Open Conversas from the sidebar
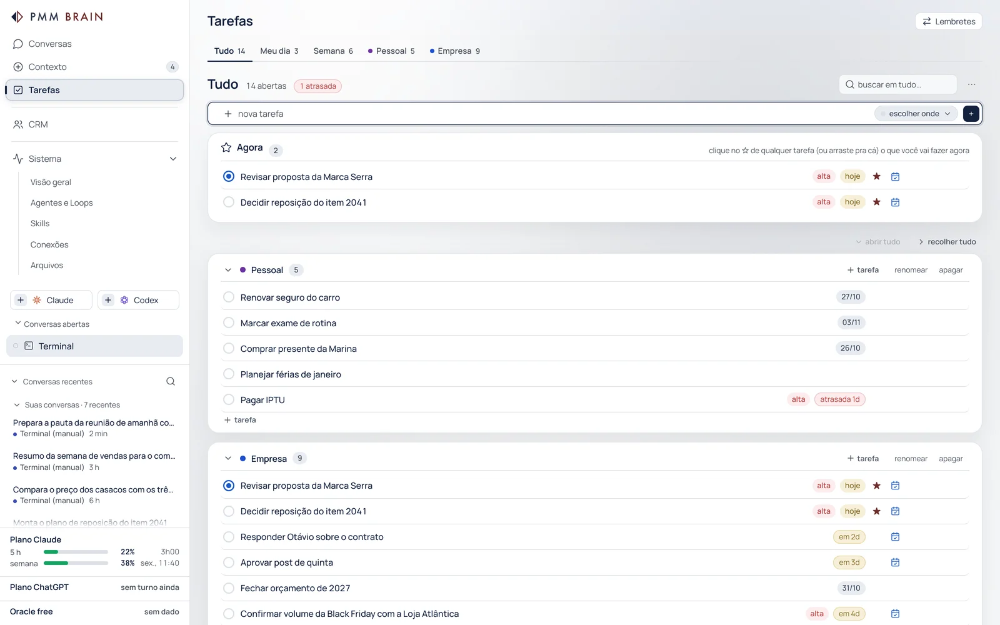 tap(94, 44)
